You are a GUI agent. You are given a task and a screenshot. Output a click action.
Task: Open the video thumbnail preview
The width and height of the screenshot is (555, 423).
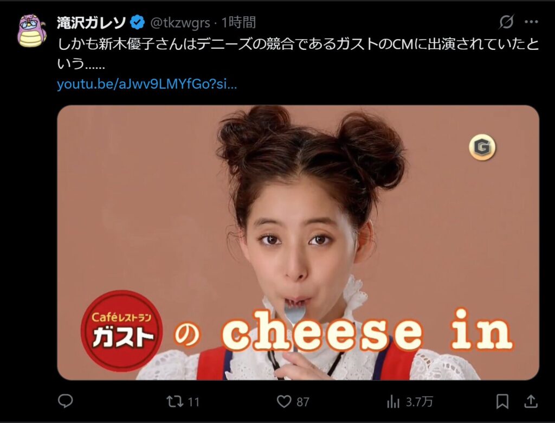coord(298,242)
